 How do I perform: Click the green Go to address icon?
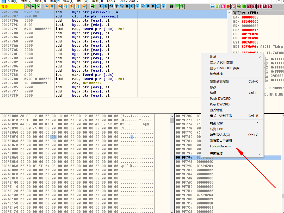(92, 7)
